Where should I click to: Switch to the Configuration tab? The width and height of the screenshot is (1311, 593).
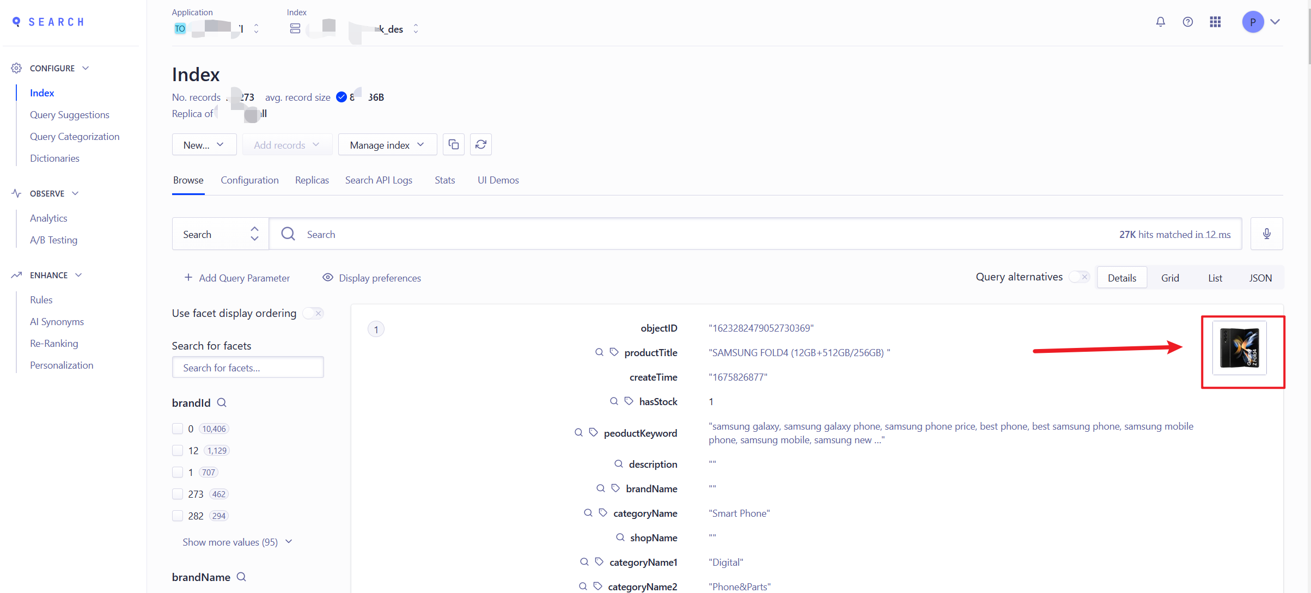[249, 180]
